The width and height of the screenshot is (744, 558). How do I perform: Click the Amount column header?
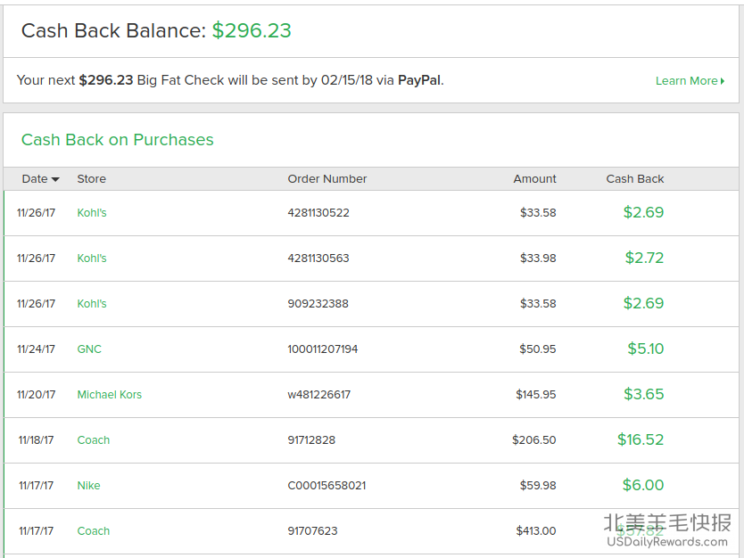coord(534,179)
